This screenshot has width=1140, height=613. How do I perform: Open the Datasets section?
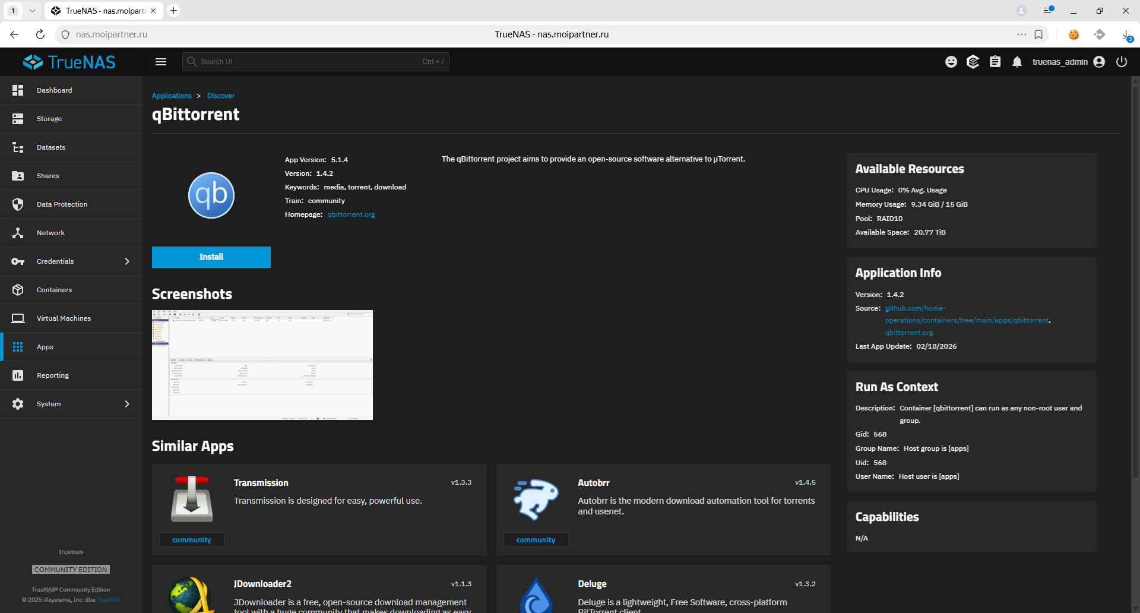[x=51, y=147]
